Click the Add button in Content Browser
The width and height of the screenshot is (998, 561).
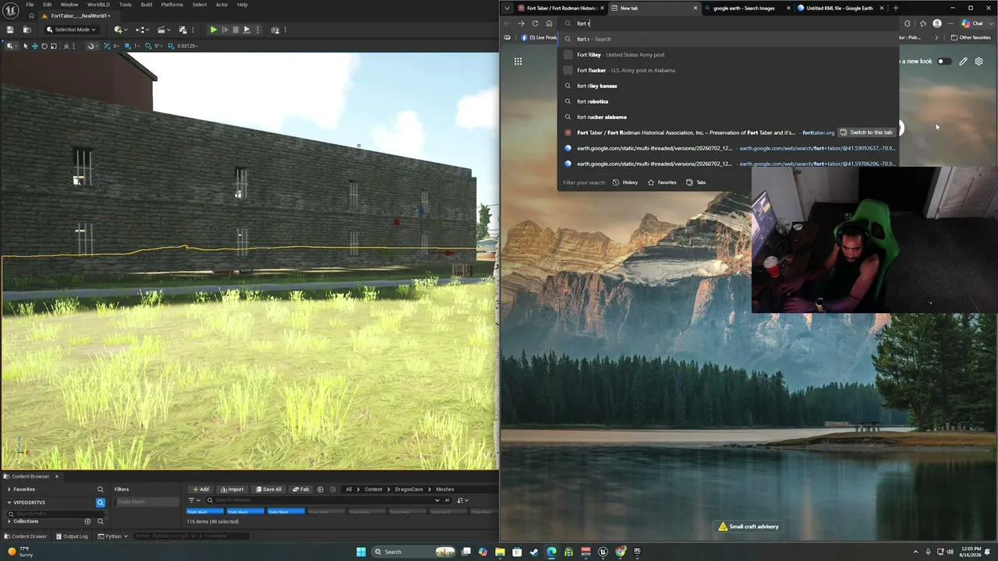[200, 489]
